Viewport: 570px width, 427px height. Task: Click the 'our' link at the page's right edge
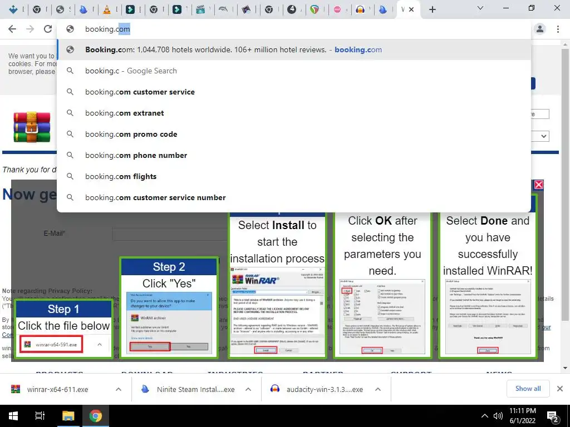(x=546, y=327)
